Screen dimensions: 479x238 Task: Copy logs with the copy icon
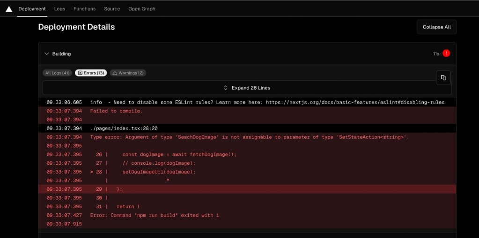click(x=443, y=77)
